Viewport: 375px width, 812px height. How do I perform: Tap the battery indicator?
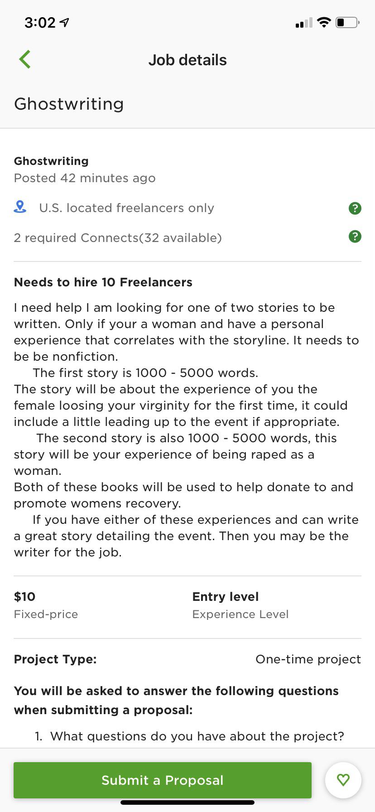click(347, 22)
